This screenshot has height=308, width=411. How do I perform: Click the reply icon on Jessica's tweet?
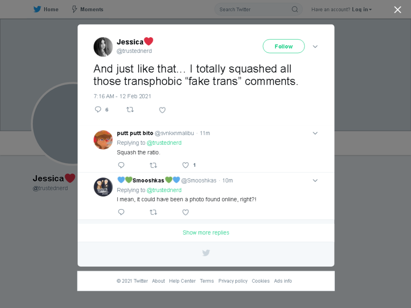point(98,109)
